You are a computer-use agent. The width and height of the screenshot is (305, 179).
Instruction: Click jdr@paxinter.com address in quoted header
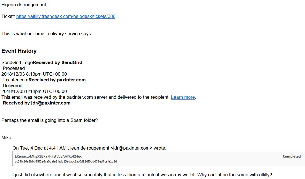(x=131, y=148)
